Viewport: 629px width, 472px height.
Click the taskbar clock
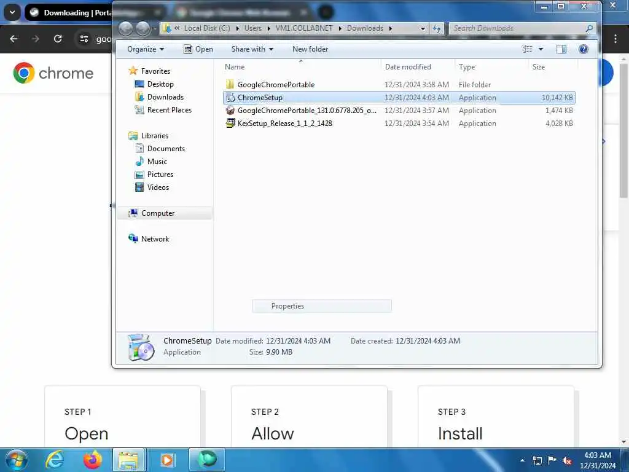[598, 460]
